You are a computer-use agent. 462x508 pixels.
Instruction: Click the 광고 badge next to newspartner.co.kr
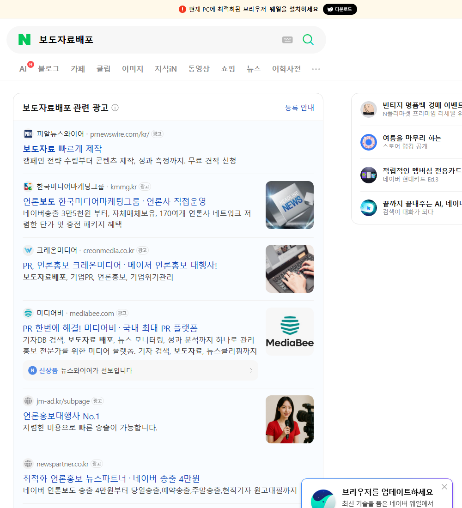pos(97,464)
